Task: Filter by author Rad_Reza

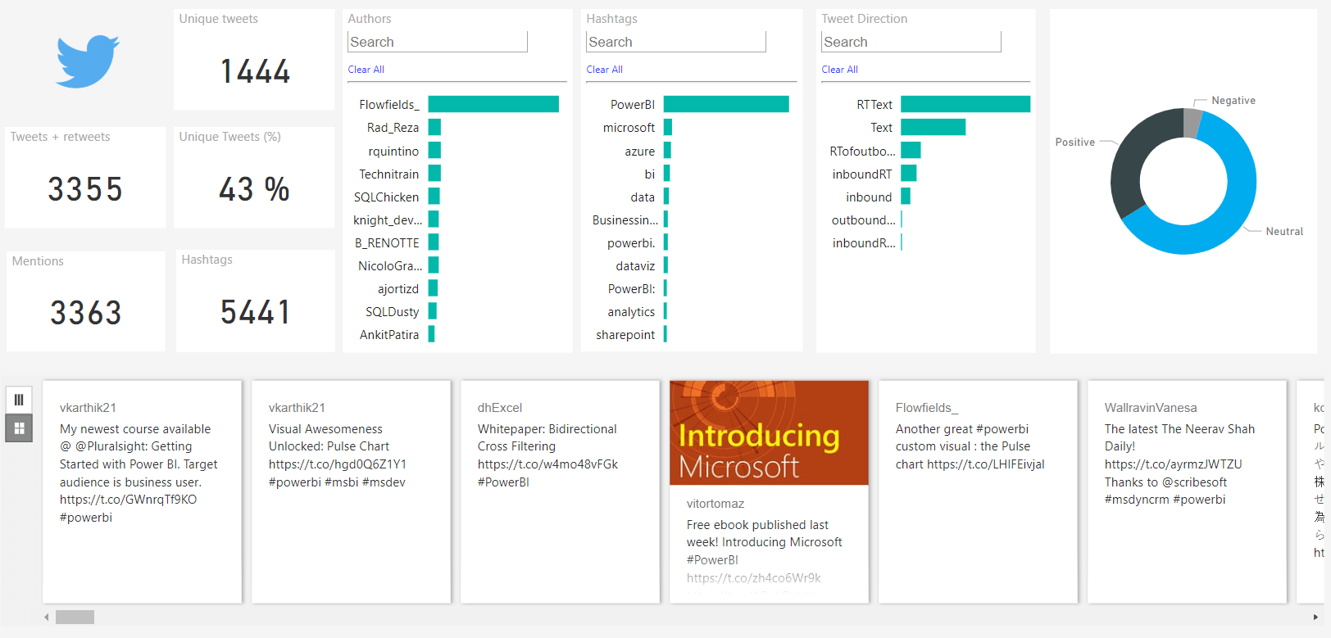Action: (x=393, y=128)
